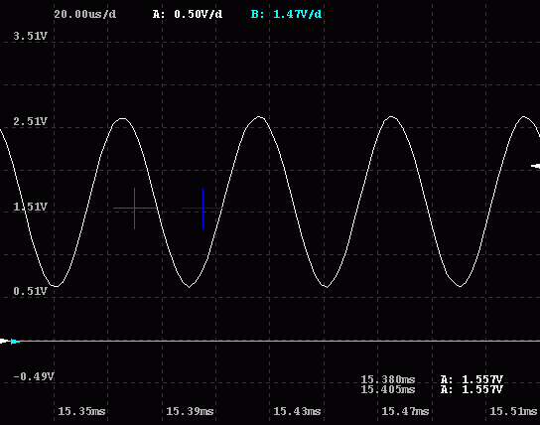Select the red crosshair cursor marker
540x425 pixels.
point(135,208)
